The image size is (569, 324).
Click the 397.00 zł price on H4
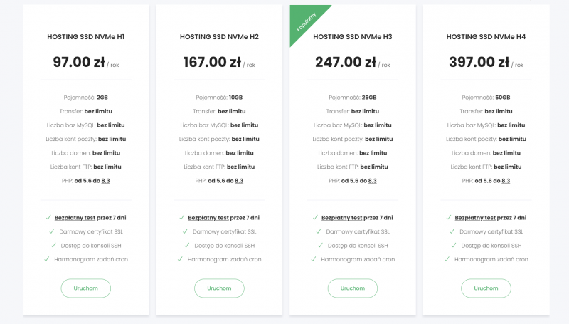pos(479,62)
